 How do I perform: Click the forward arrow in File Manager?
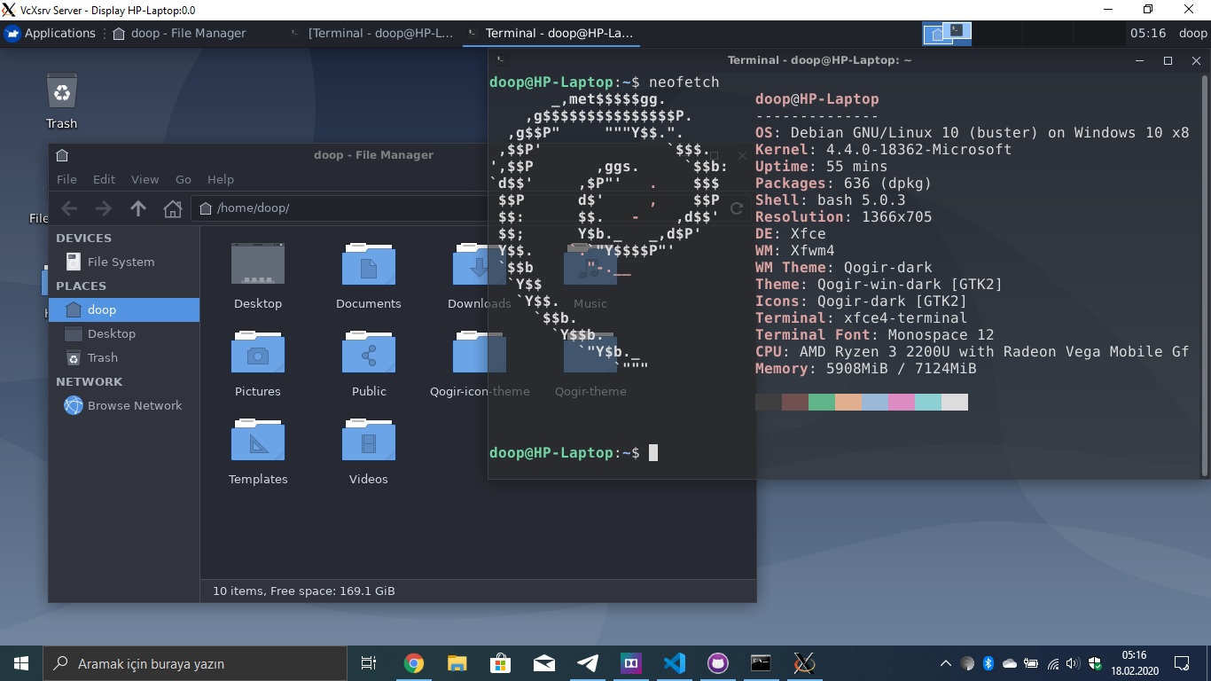pos(104,208)
